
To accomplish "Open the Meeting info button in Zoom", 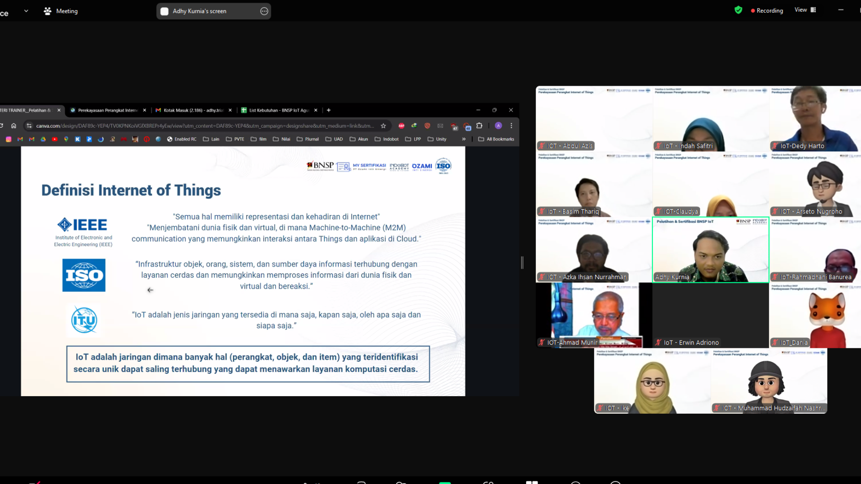I will coord(61,11).
